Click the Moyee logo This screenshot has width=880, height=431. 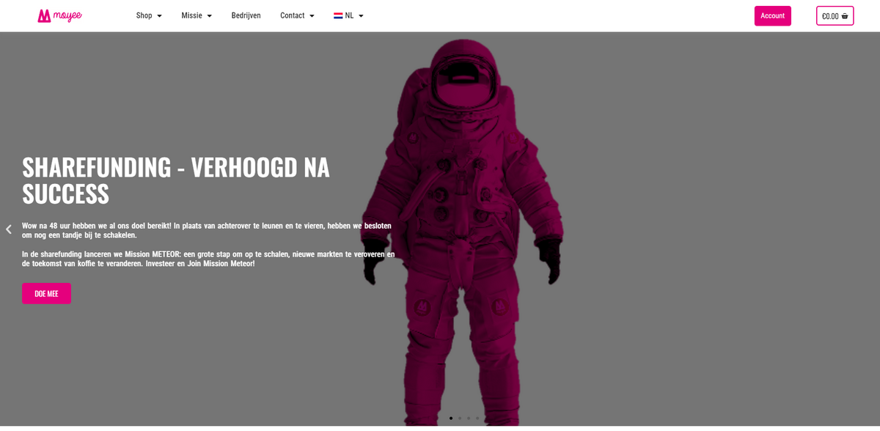(59, 15)
